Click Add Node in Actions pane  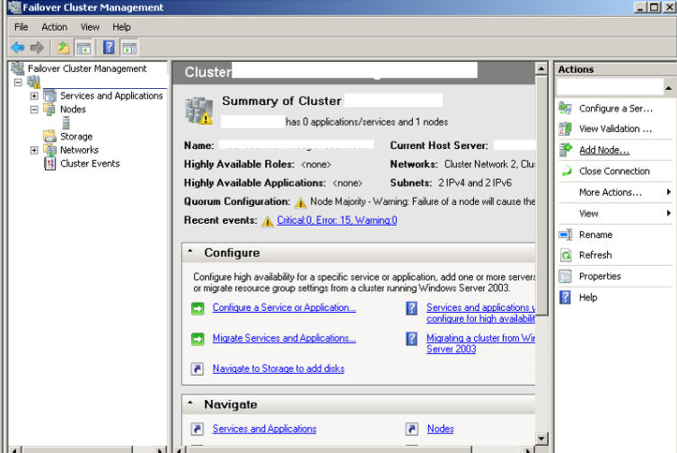coord(604,150)
